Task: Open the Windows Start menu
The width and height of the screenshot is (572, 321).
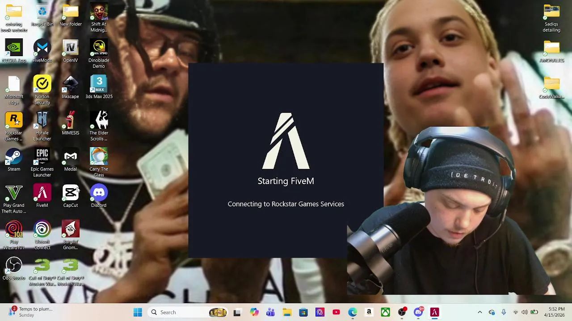Action: pos(138,312)
